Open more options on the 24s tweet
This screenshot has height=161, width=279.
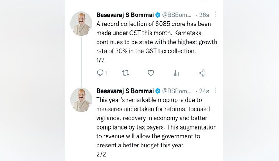click(x=215, y=91)
